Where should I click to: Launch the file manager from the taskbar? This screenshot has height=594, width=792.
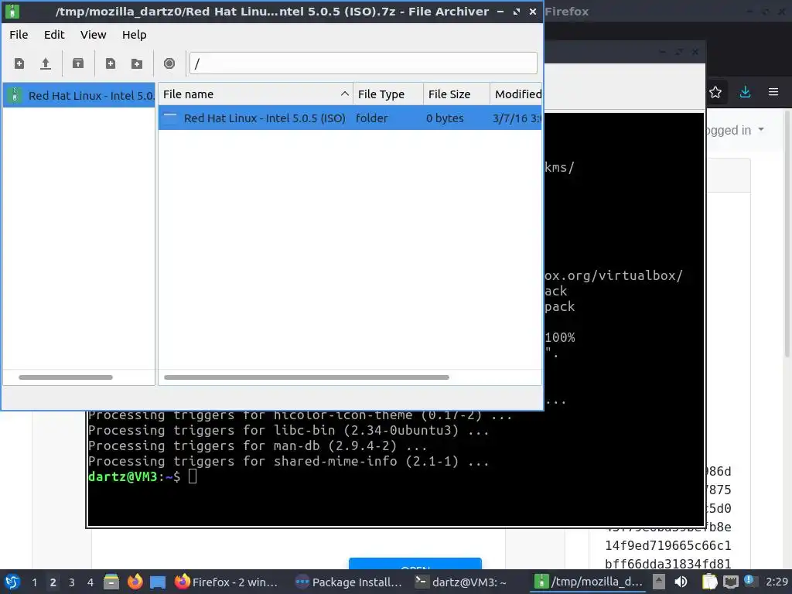(111, 582)
